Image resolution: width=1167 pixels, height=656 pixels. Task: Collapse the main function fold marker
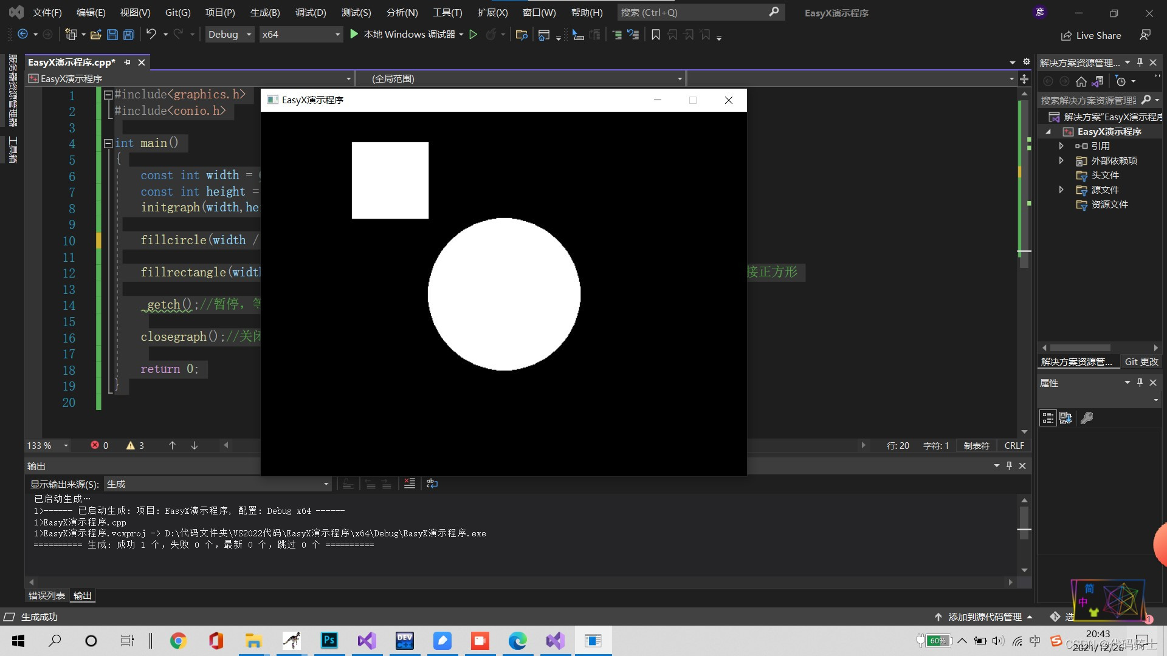[108, 143]
